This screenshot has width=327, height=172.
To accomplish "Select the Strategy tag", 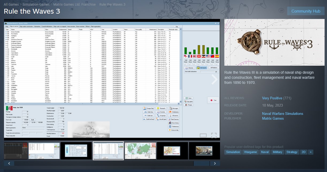I will point(292,152).
